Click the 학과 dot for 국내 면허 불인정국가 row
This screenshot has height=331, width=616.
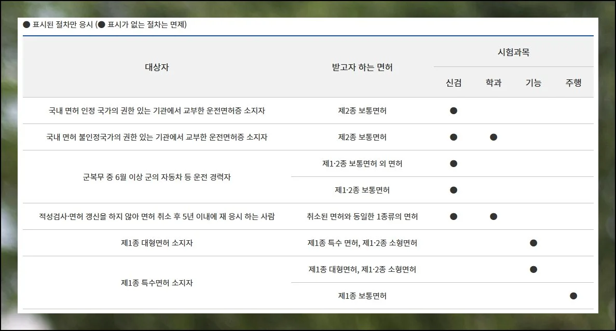point(494,137)
